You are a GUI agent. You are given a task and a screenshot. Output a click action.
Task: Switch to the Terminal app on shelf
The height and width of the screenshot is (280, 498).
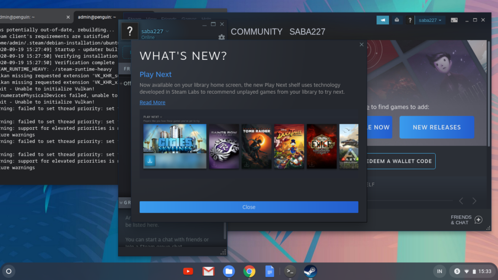290,271
